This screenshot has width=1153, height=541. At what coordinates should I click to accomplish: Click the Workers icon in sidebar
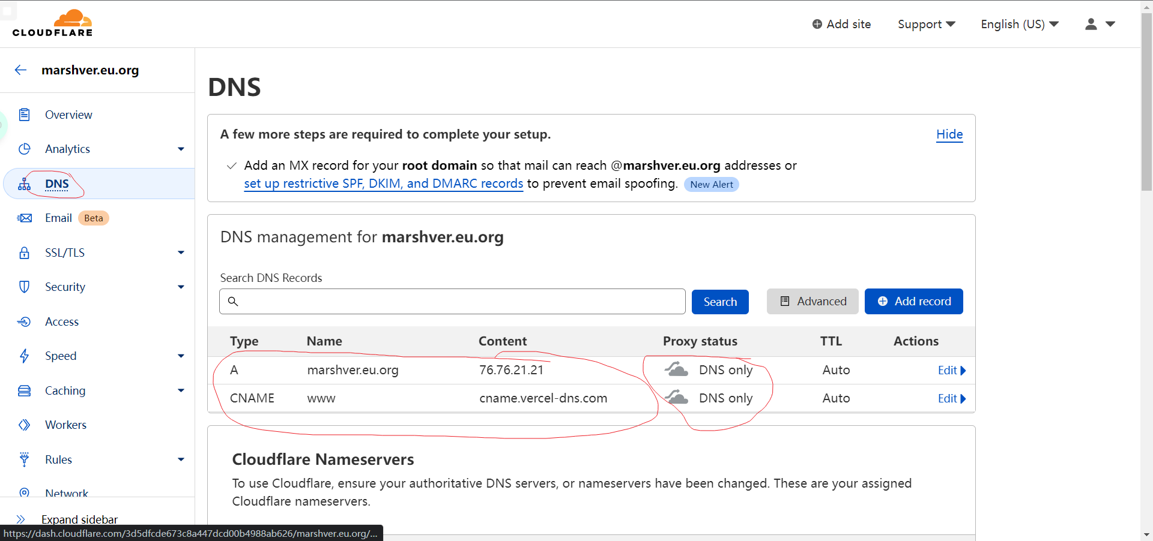pyautogui.click(x=24, y=425)
